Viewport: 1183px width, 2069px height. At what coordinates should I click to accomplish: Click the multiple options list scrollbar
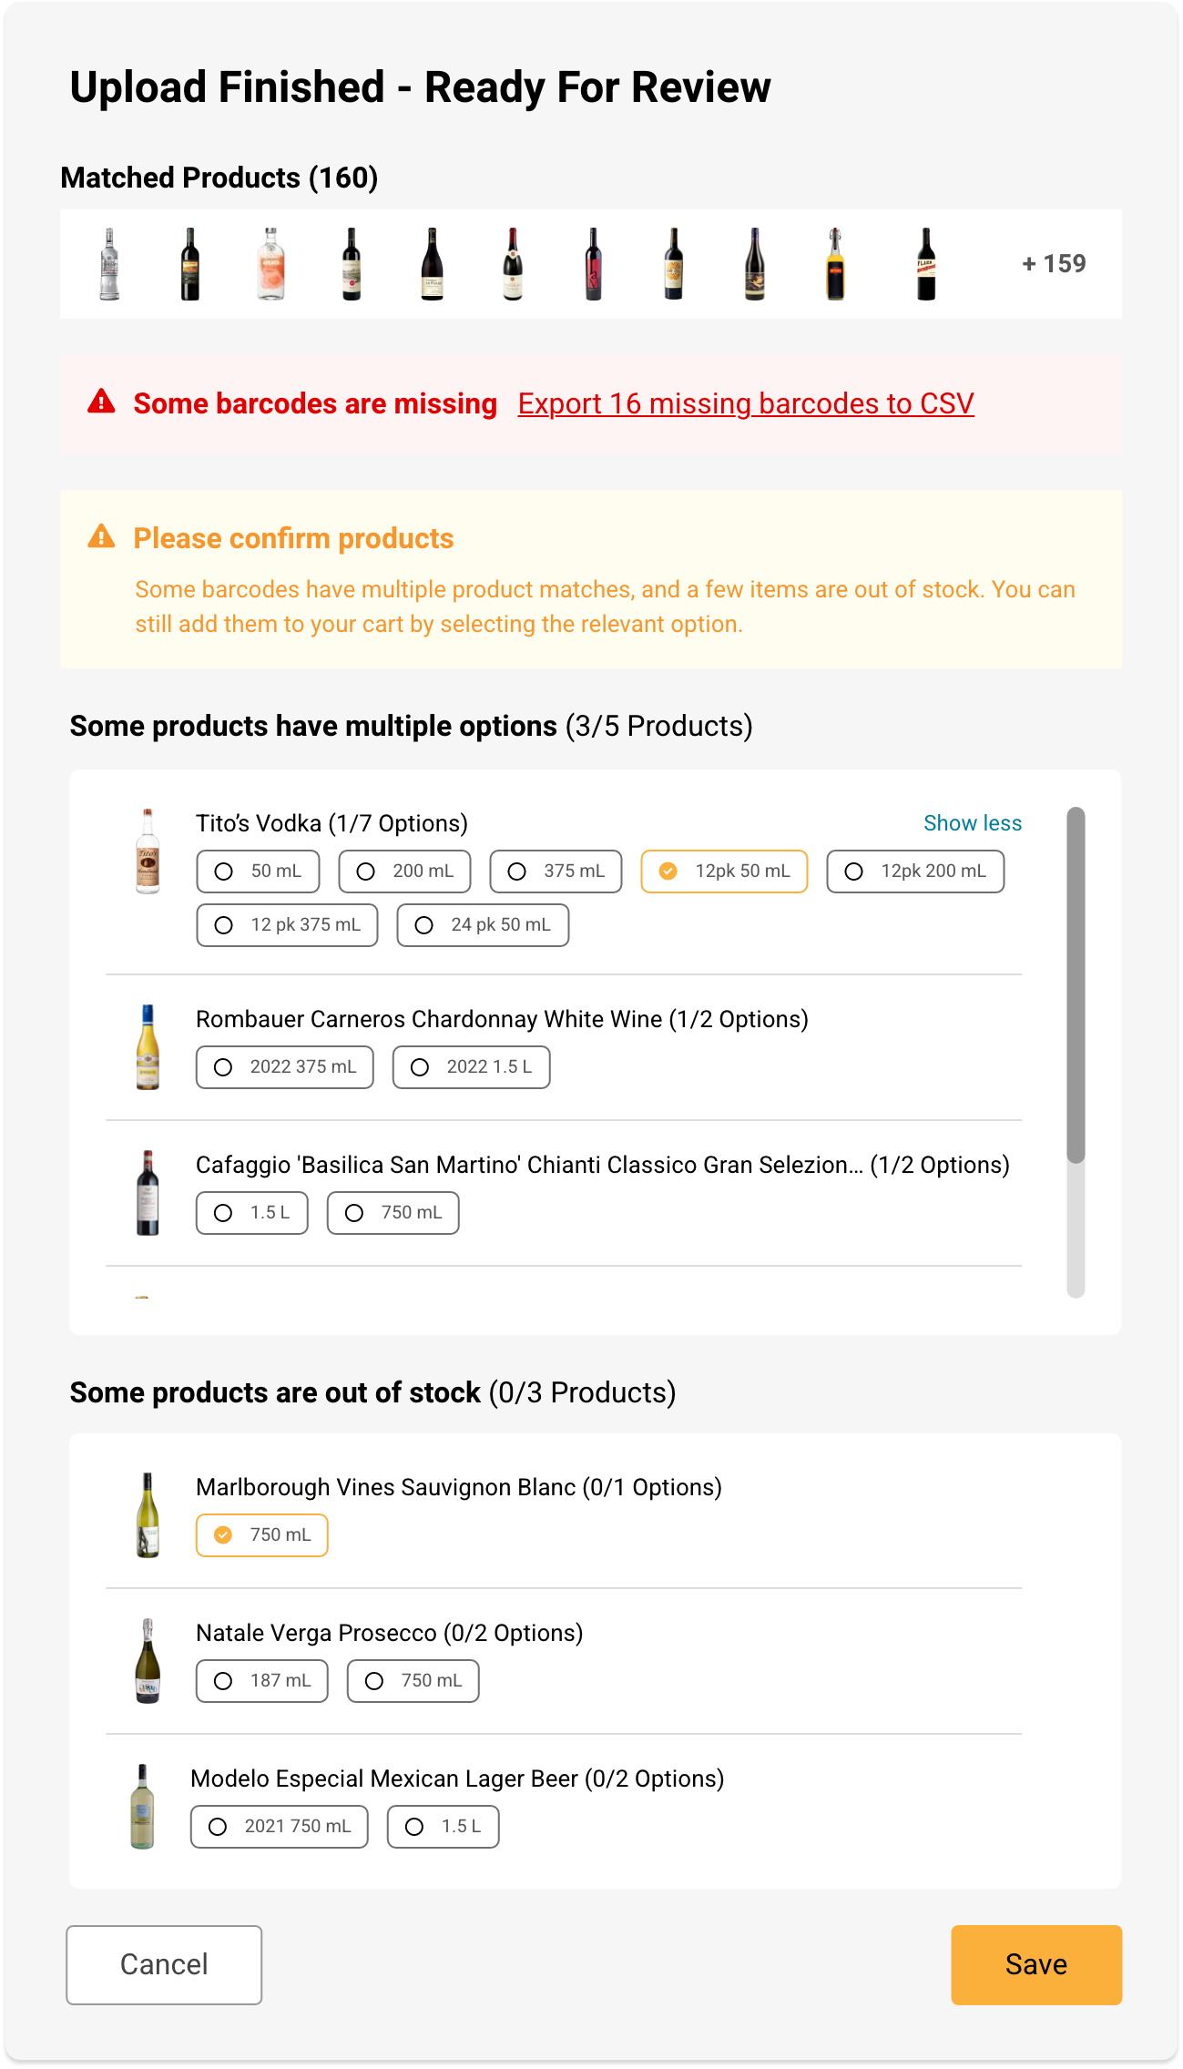coord(1076,985)
